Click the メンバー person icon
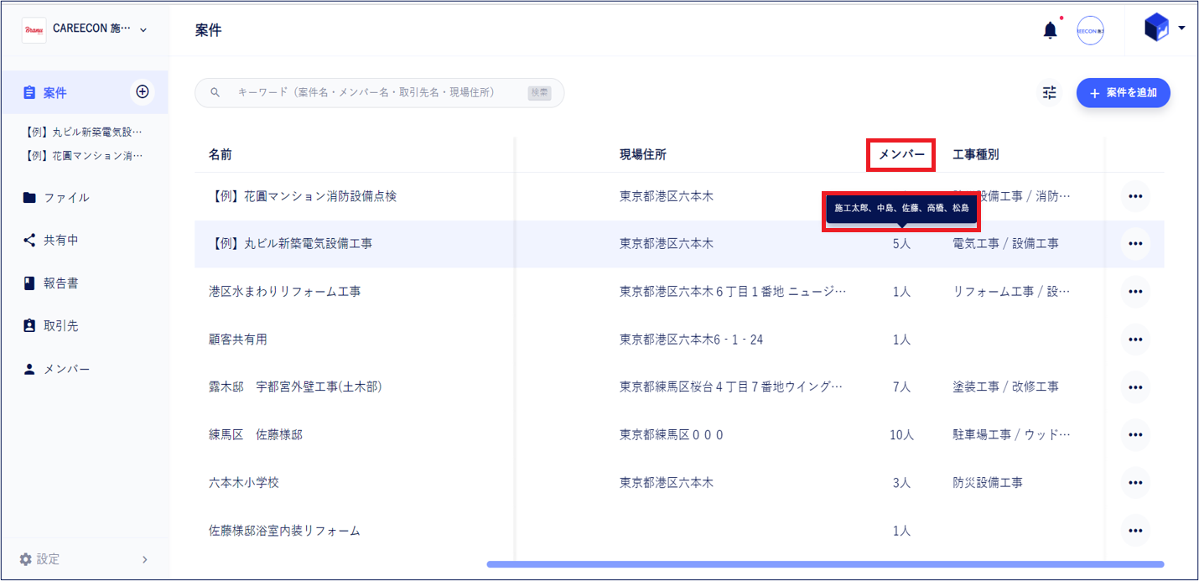This screenshot has width=1199, height=581. tap(29, 369)
